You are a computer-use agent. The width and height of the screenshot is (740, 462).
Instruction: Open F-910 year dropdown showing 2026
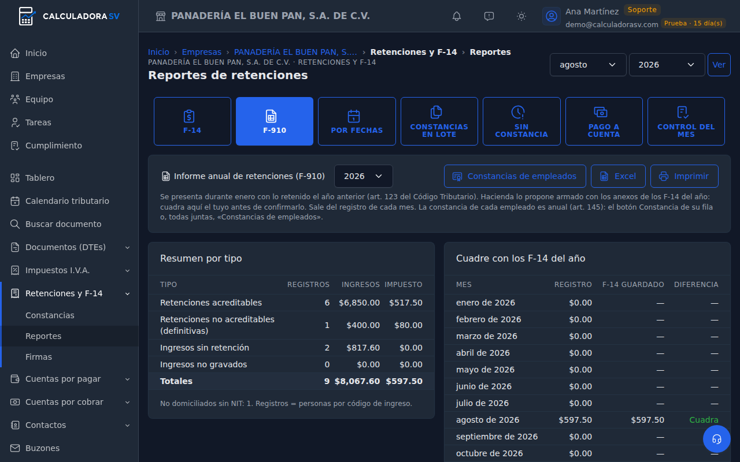(x=364, y=176)
